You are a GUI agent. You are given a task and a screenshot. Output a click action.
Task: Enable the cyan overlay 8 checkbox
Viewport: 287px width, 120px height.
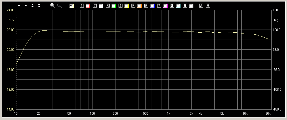(x=178, y=6)
